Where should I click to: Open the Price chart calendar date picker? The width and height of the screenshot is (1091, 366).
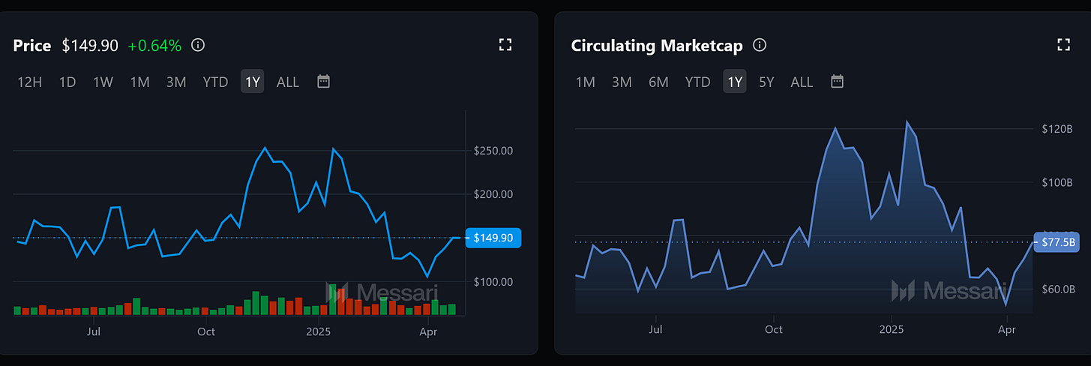click(323, 81)
